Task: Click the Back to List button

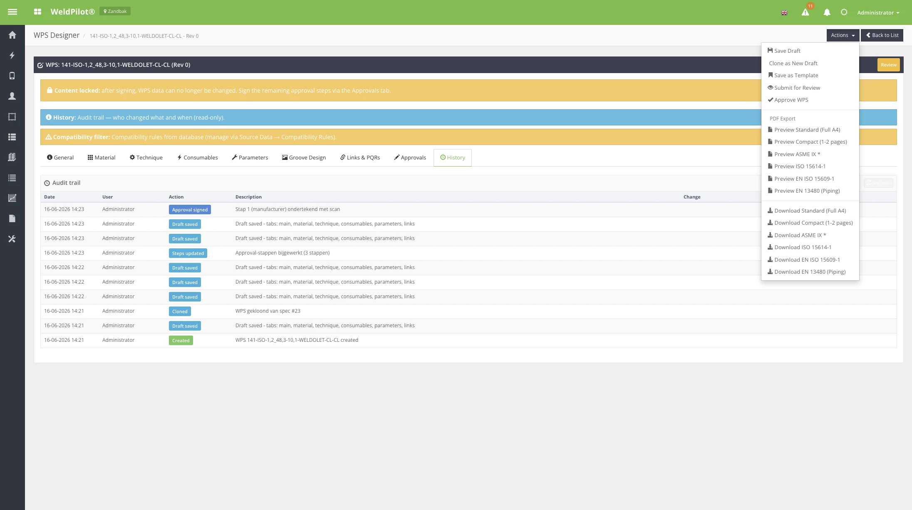Action: pos(882,35)
